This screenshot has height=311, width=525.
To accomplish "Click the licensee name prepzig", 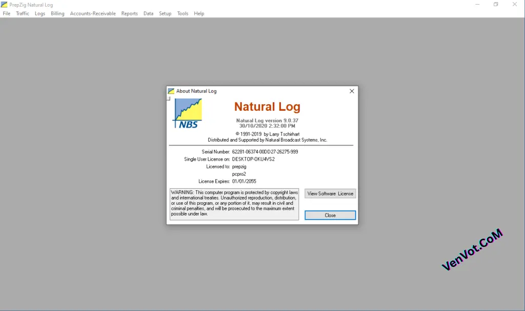I will (x=239, y=167).
